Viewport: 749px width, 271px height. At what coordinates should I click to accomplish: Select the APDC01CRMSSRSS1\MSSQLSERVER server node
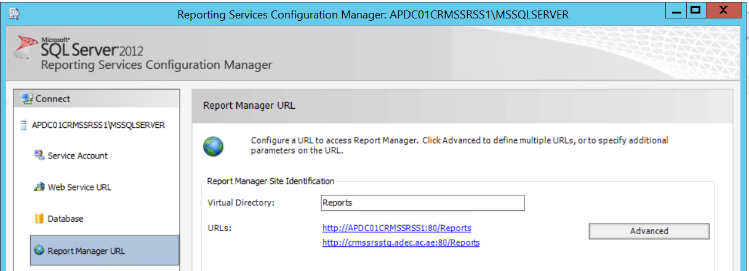pyautogui.click(x=98, y=125)
